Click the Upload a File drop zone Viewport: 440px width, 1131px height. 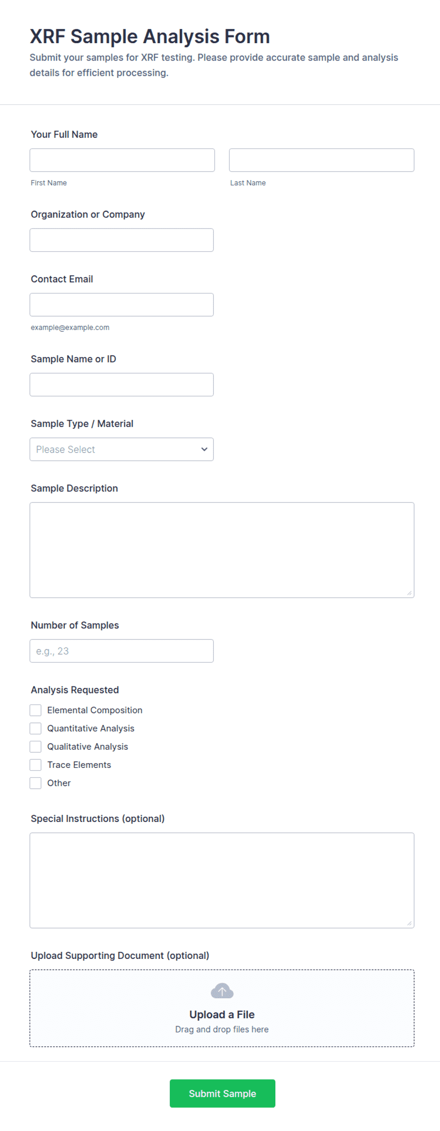222,1008
